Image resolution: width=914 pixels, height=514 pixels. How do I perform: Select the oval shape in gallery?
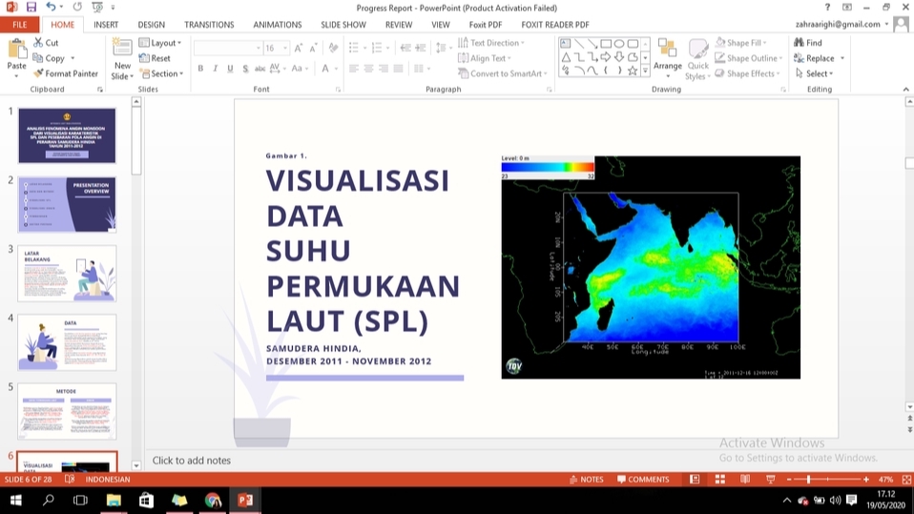click(x=619, y=44)
